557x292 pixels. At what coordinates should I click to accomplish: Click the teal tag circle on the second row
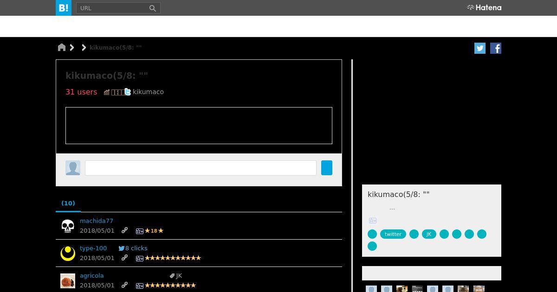coord(372,246)
